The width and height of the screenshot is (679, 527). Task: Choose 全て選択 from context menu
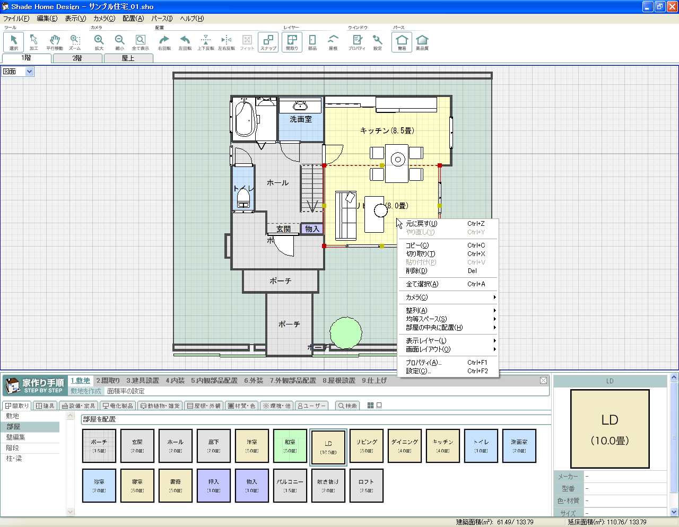coord(448,284)
